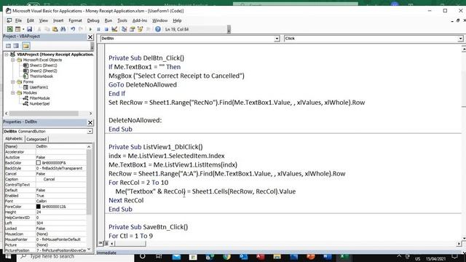
Task: Select FilterModule in project tree
Action: click(x=39, y=98)
